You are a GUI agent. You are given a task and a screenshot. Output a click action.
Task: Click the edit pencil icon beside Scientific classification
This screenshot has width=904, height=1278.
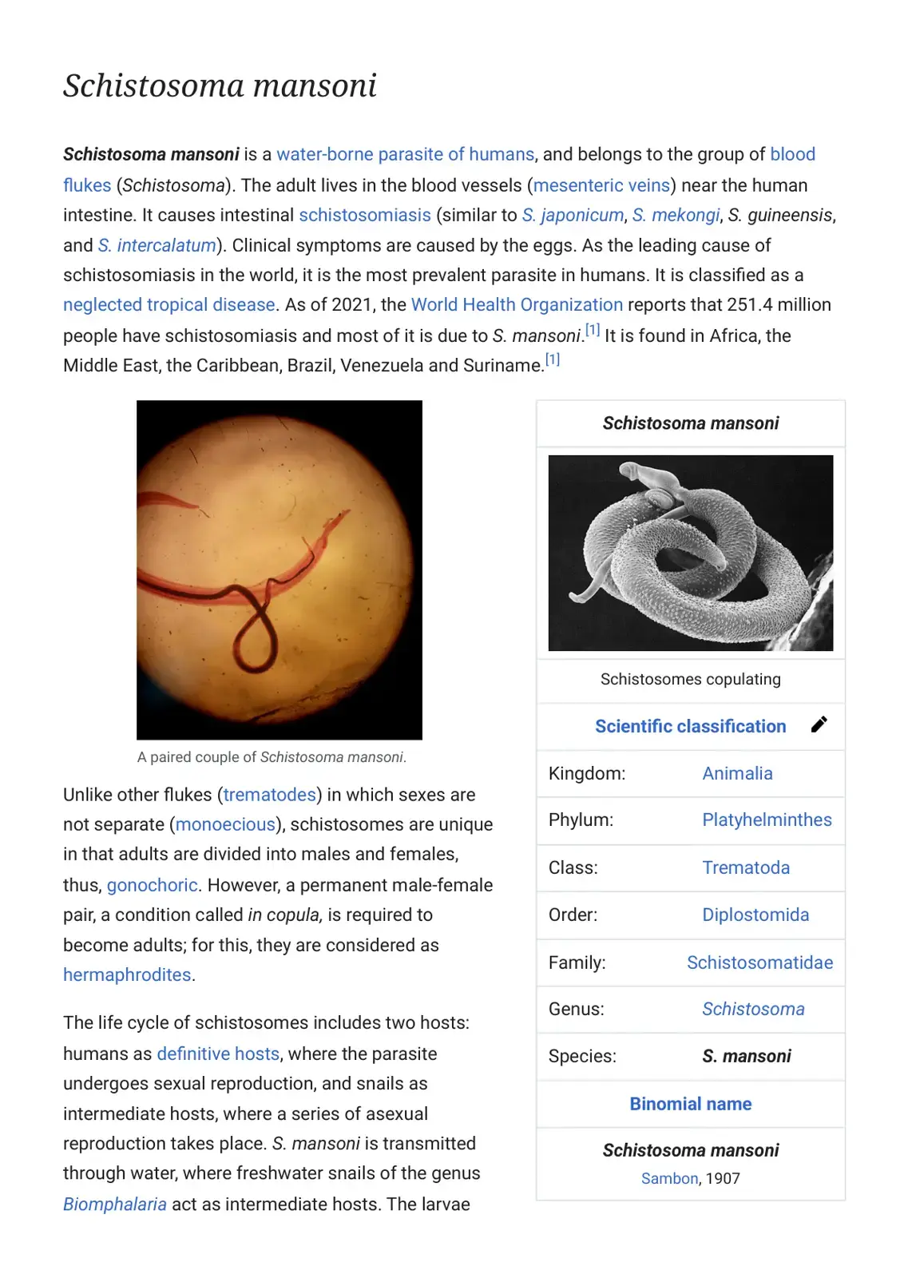click(819, 724)
